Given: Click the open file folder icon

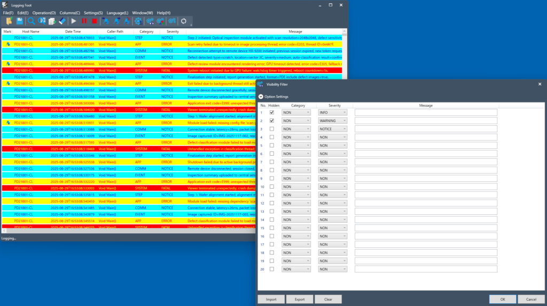Looking at the screenshot, I should click(9, 21).
